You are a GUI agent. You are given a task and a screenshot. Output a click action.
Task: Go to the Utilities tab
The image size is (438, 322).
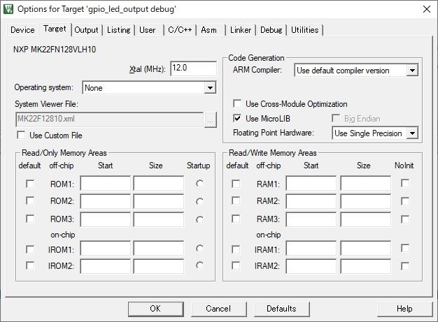(305, 30)
